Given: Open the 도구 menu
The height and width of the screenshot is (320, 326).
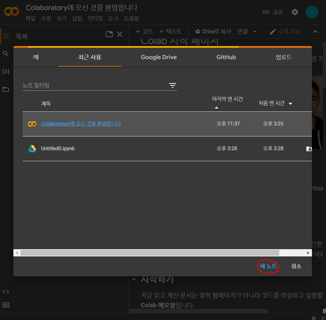Looking at the screenshot, I should 113,18.
